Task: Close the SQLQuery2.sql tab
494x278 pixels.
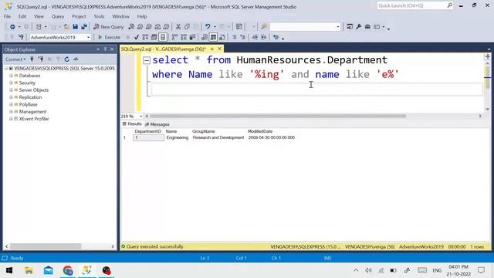Action: (x=219, y=49)
